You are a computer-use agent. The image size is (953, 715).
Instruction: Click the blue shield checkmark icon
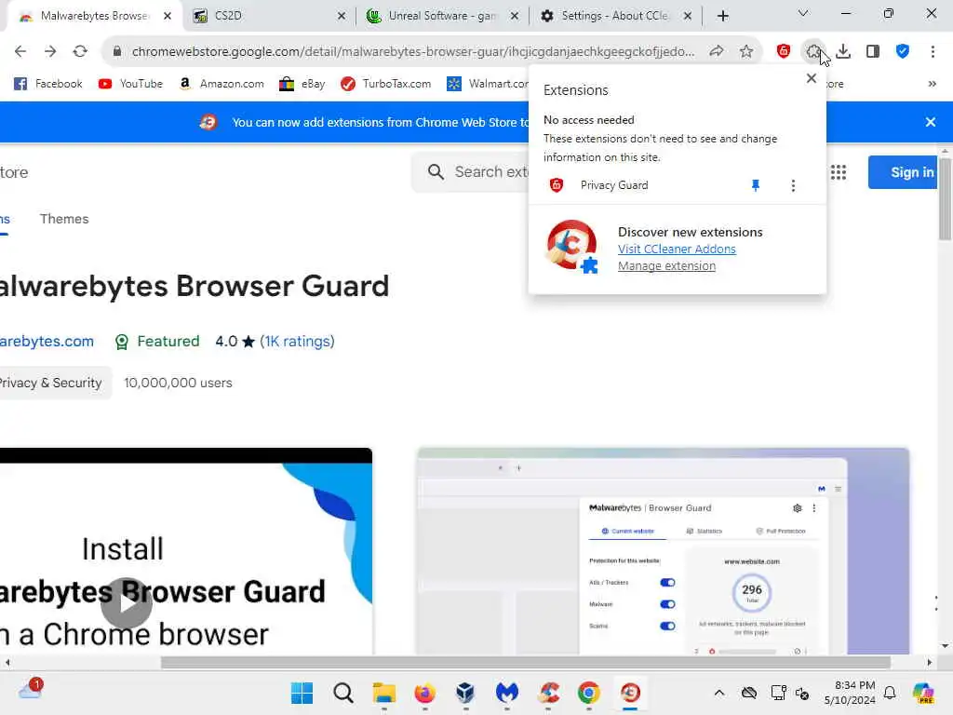click(x=903, y=52)
